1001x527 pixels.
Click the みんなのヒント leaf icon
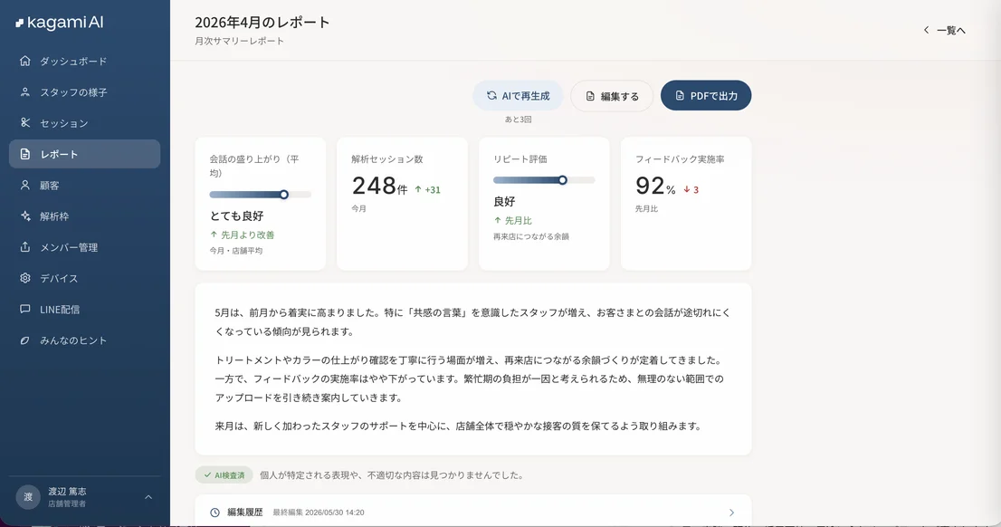[25, 340]
